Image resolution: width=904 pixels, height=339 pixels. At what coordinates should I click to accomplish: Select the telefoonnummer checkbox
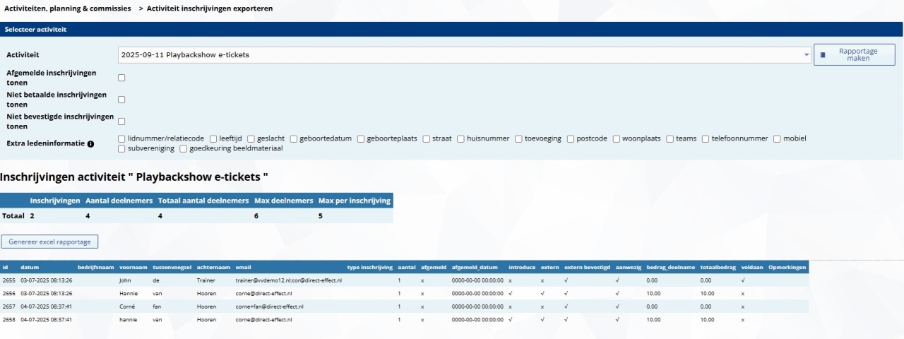tap(706, 139)
